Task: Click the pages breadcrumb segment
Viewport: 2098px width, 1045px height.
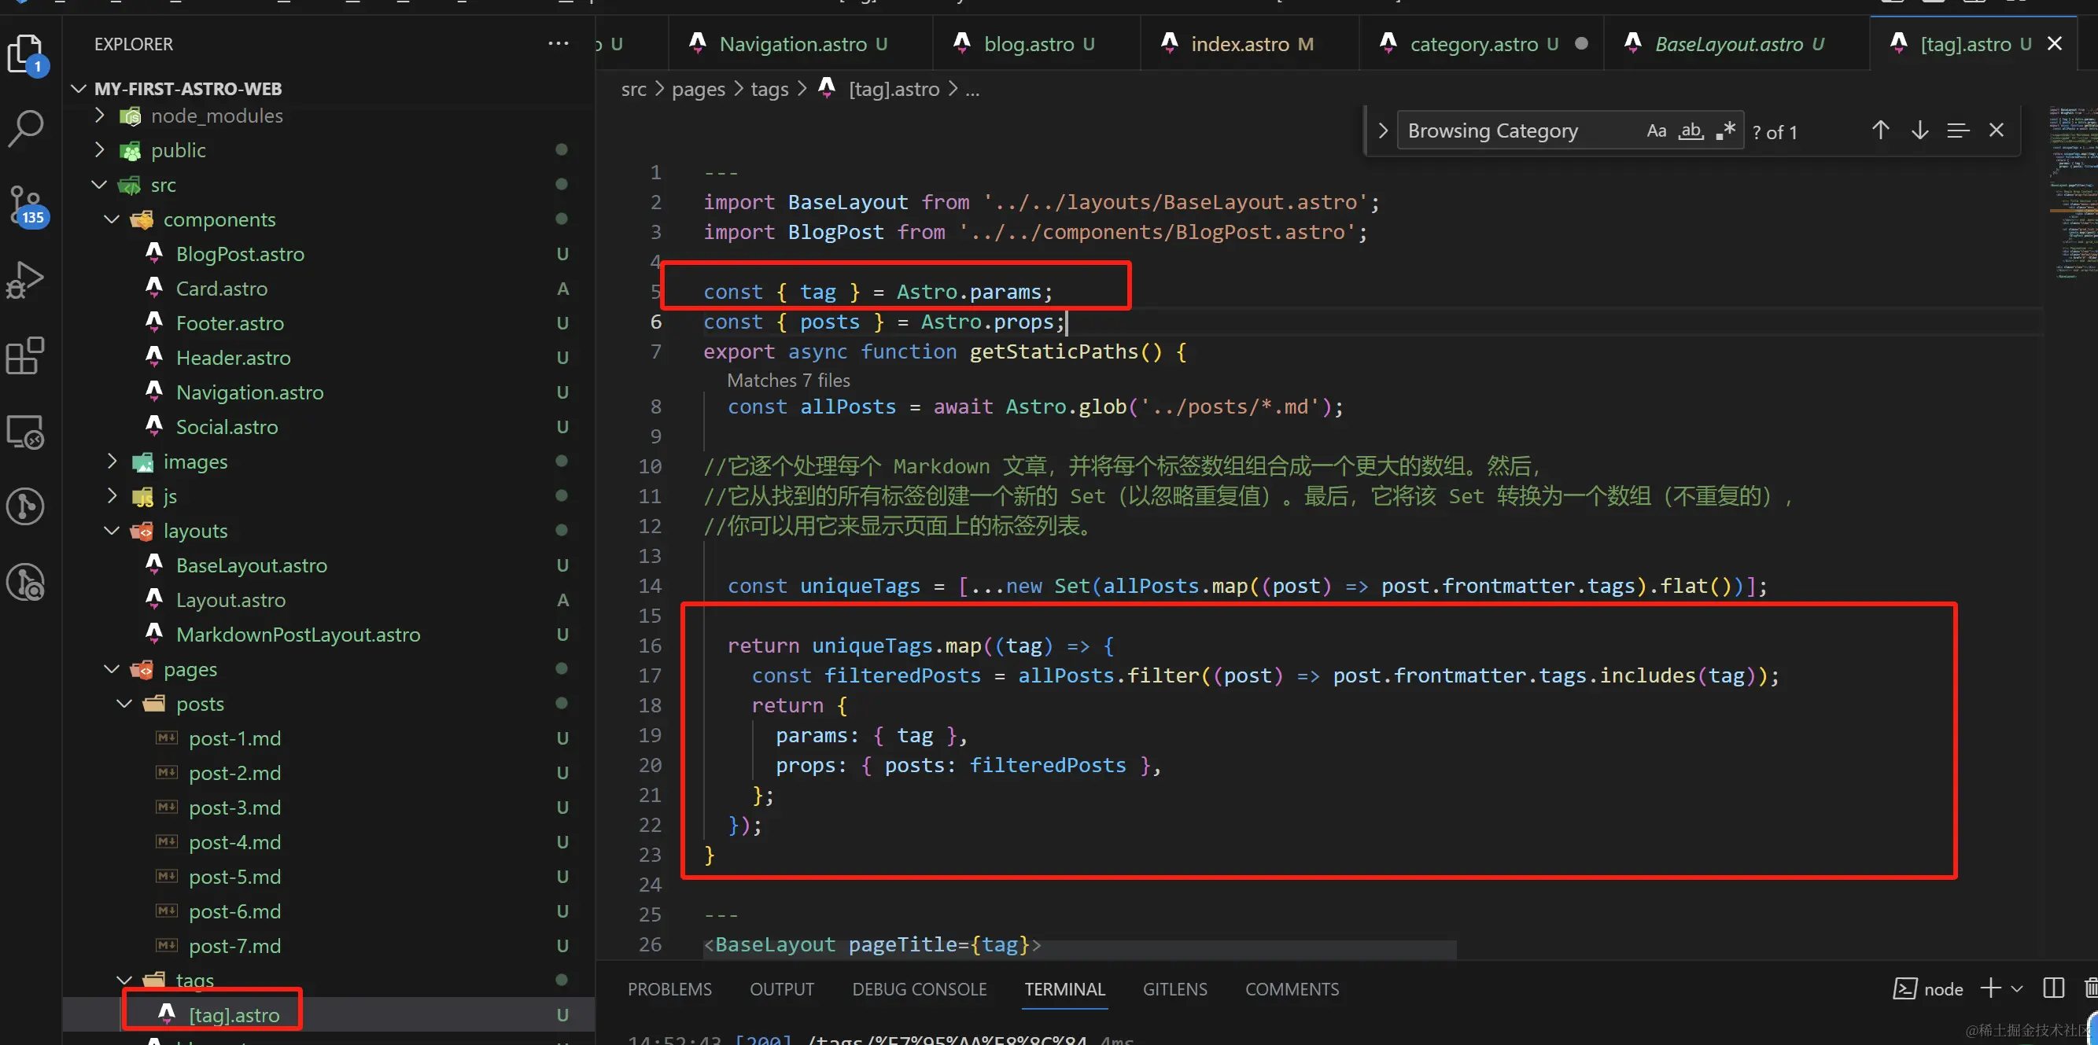Action: [697, 89]
